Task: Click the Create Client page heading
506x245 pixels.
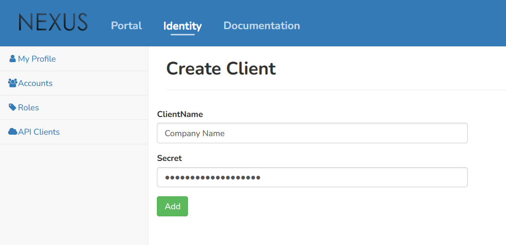Action: click(221, 69)
